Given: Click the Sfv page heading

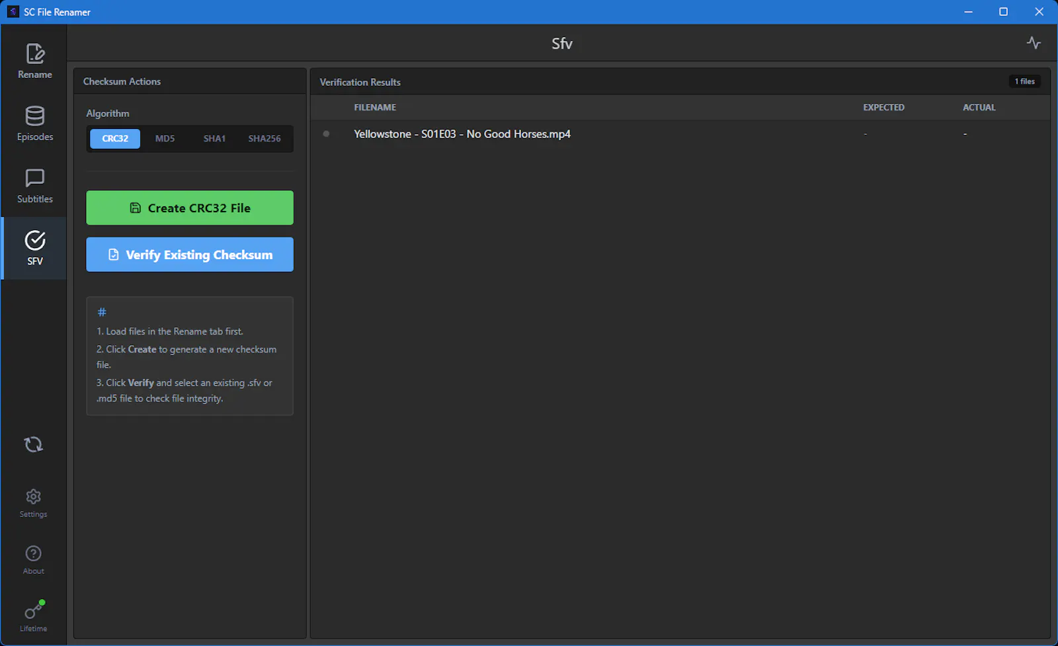Looking at the screenshot, I should tap(562, 44).
